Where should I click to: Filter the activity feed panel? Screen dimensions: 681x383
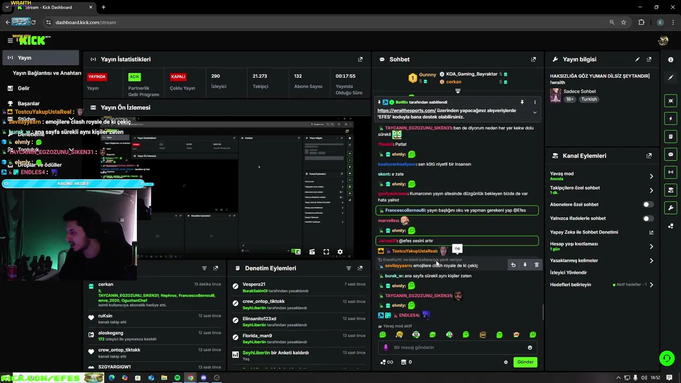click(x=204, y=268)
